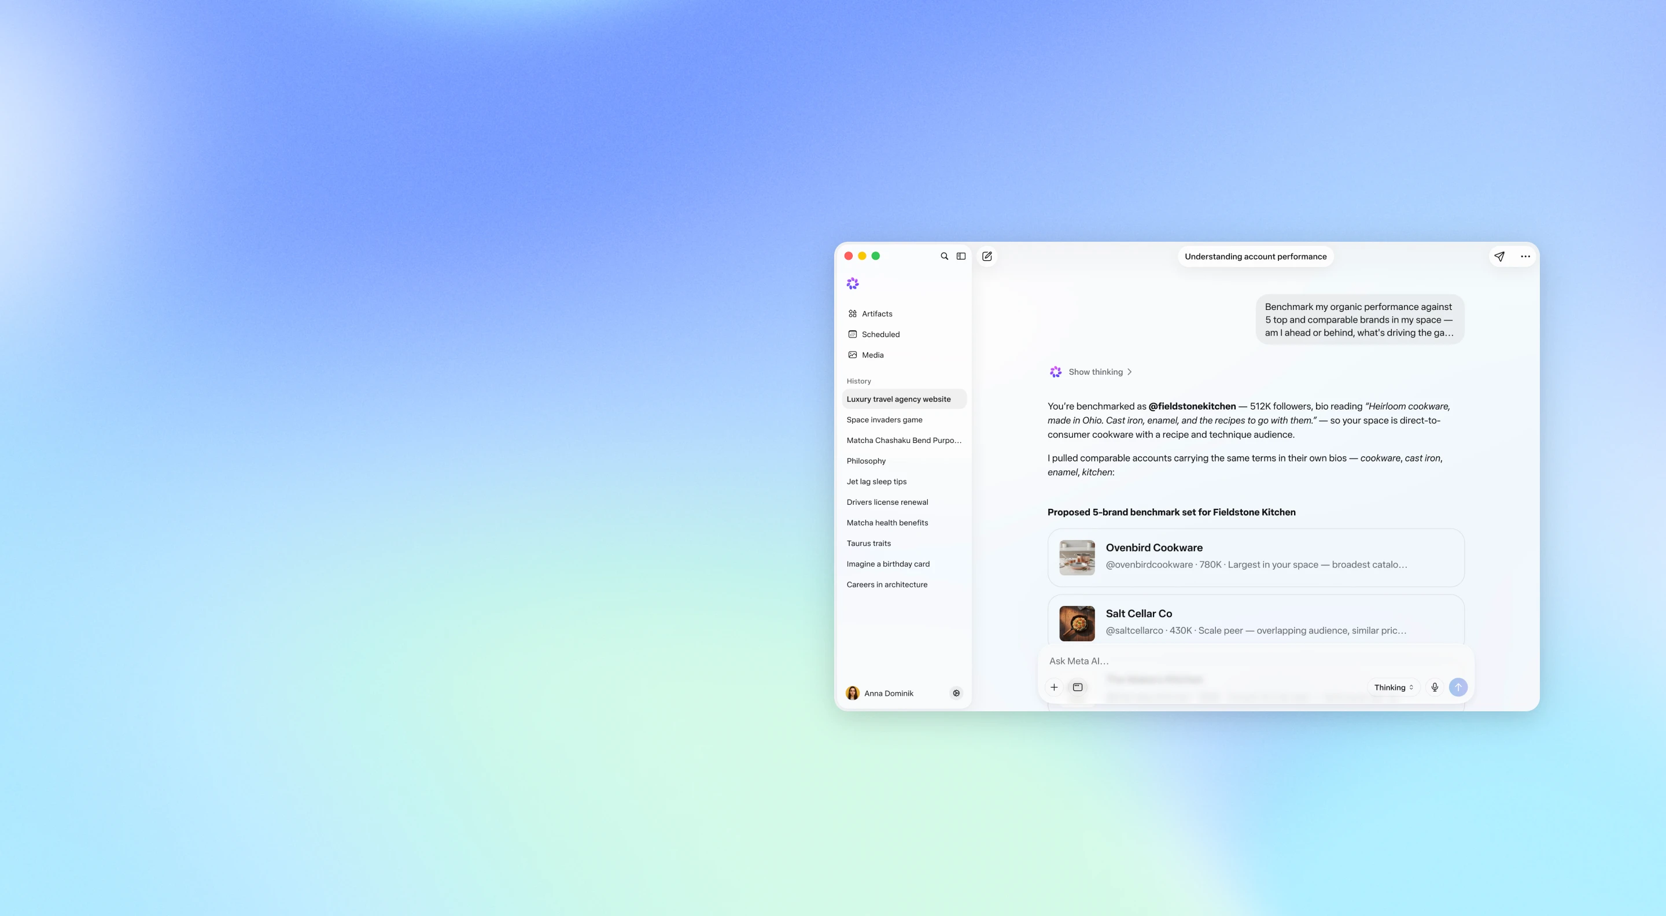
Task: Select the Drivers license renewal chat
Action: (x=904, y=503)
